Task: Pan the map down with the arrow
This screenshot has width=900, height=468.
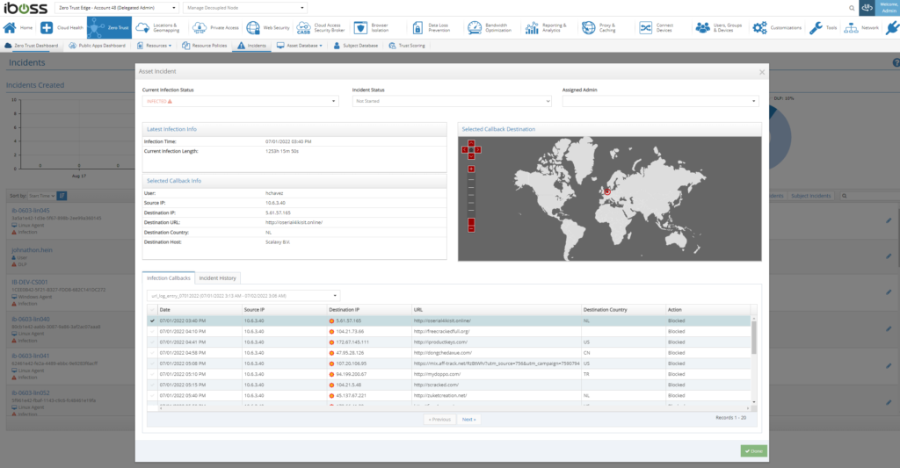Action: click(x=471, y=156)
